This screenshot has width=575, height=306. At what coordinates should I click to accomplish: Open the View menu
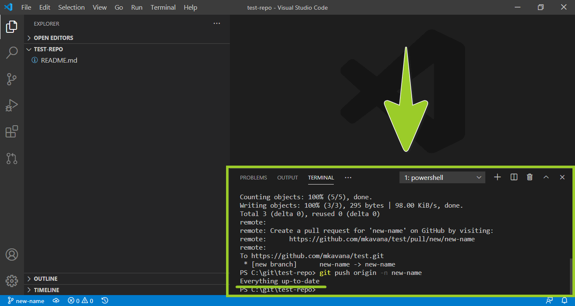(100, 8)
